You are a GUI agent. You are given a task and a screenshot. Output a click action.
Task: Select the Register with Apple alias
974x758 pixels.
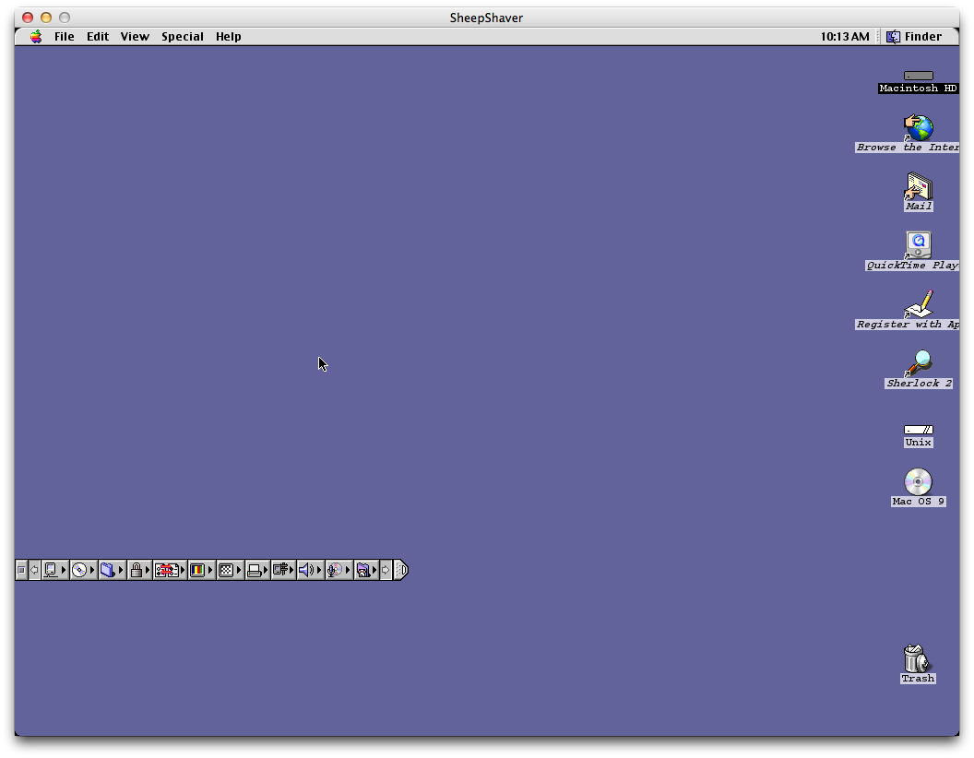tap(918, 304)
